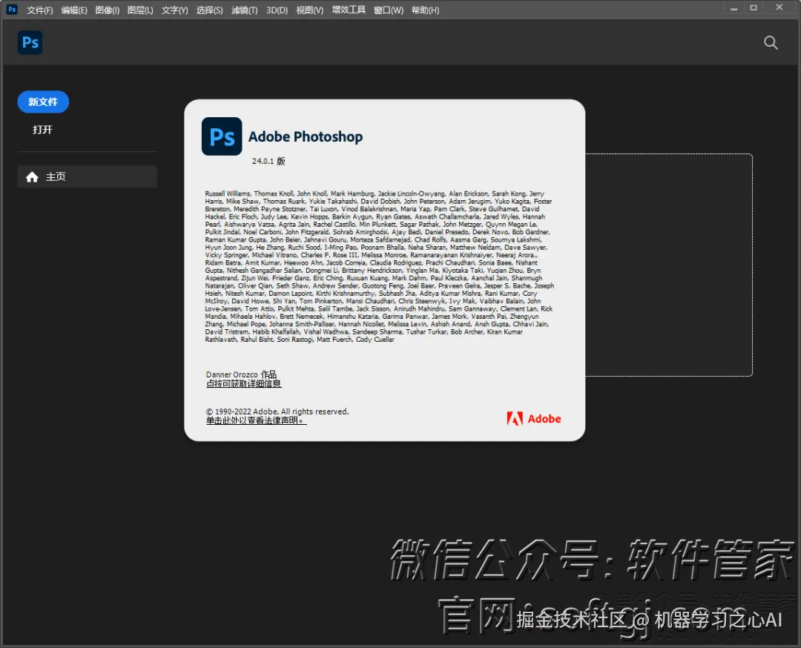Click the Russell Williams credits paragraph

[x=379, y=267]
